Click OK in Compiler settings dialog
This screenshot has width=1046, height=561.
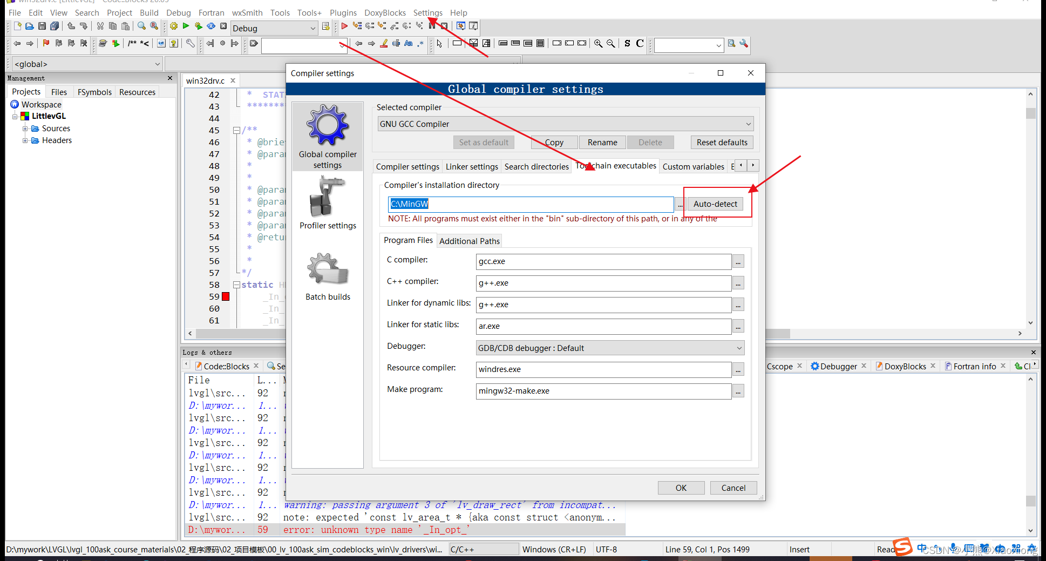[x=681, y=488]
